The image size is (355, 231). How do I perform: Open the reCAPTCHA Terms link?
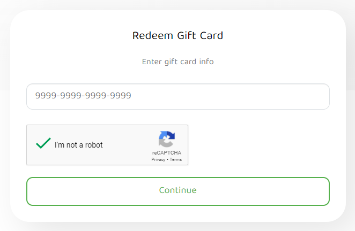click(x=176, y=159)
